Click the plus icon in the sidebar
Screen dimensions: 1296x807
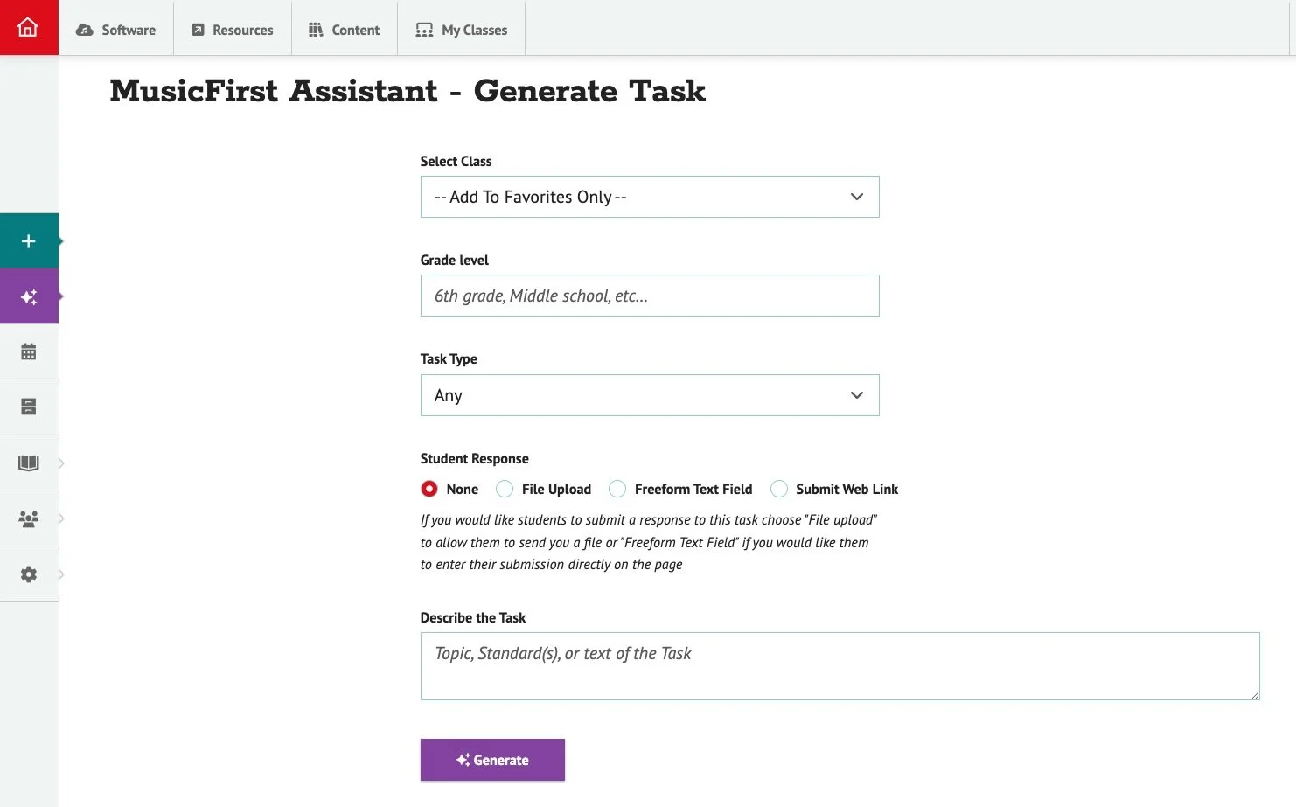click(x=29, y=241)
